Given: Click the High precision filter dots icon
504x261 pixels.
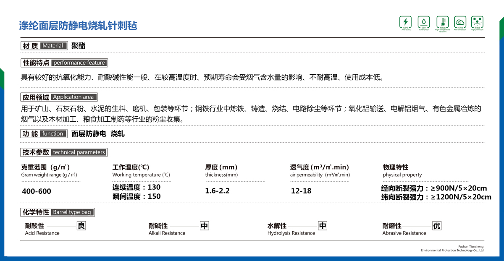Looking at the screenshot, I should (x=477, y=22).
